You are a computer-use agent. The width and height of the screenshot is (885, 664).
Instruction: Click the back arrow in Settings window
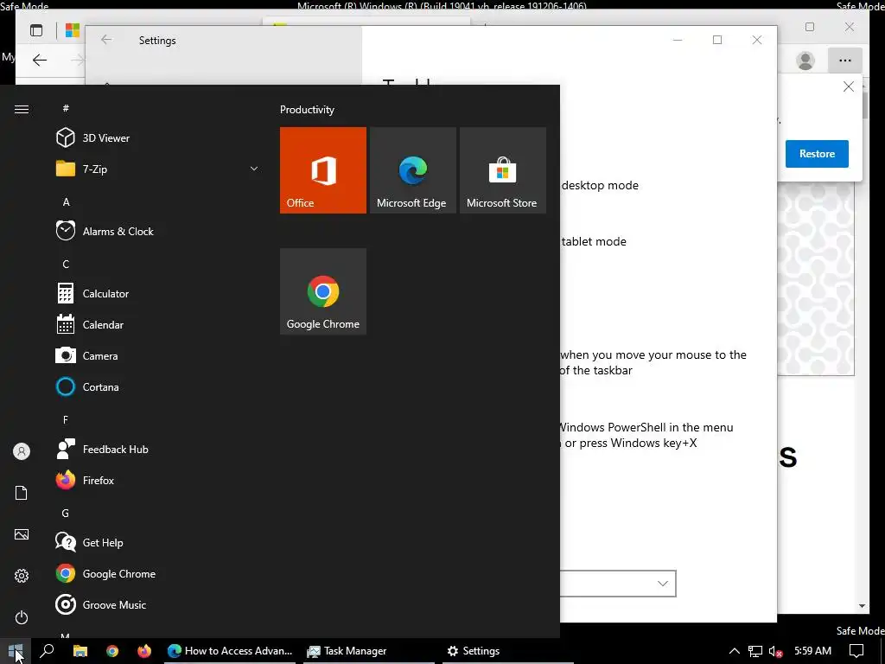(x=106, y=40)
